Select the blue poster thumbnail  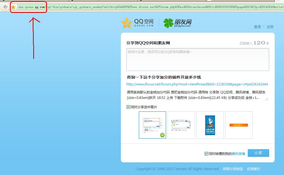pos(210,125)
